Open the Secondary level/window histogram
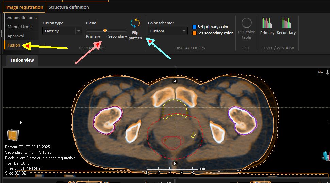Image resolution: width=330 pixels, height=183 pixels. point(286,23)
